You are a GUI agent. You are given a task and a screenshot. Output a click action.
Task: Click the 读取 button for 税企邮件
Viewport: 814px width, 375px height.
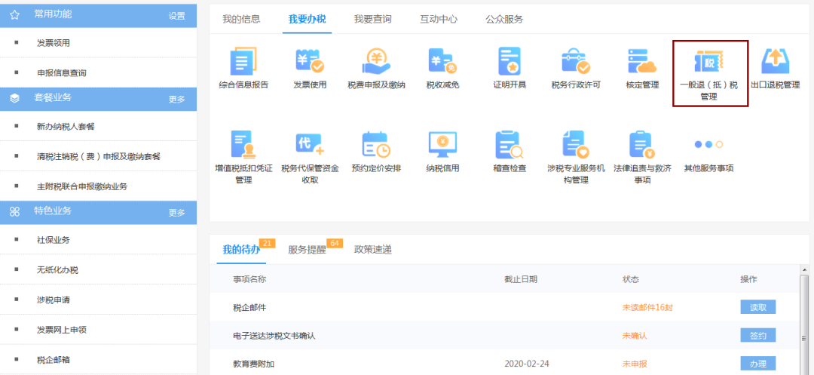pos(758,307)
